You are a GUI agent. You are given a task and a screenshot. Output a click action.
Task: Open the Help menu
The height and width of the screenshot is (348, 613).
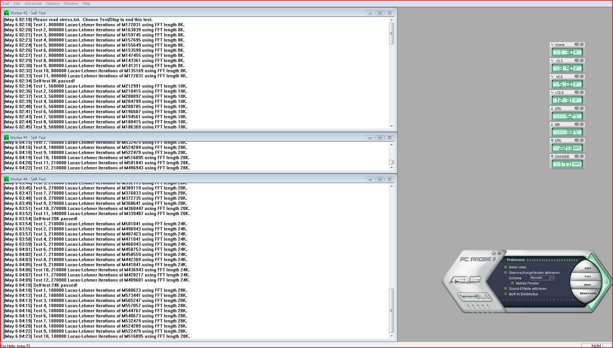click(86, 4)
